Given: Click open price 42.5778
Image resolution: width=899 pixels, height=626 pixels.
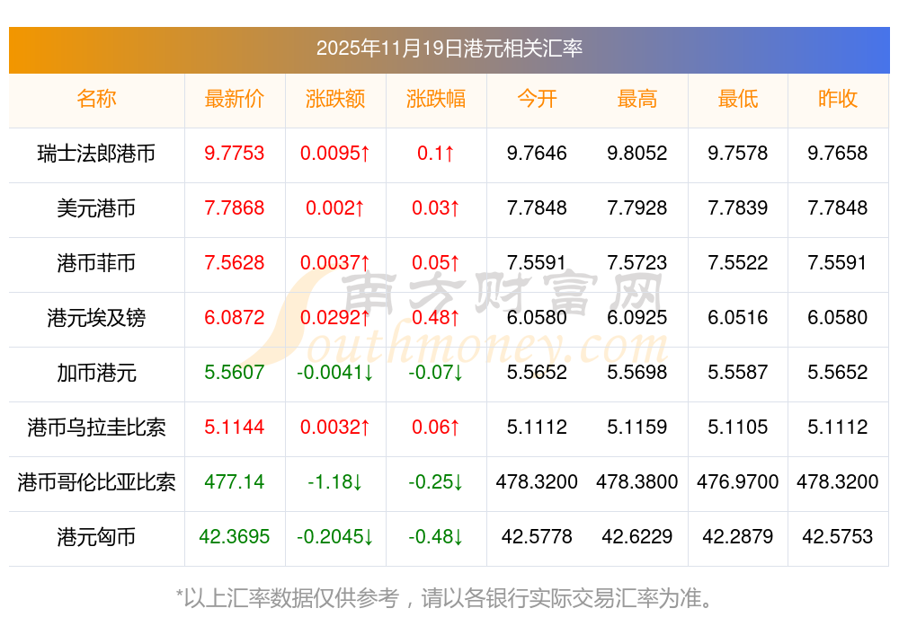Looking at the screenshot, I should pyautogui.click(x=537, y=536).
